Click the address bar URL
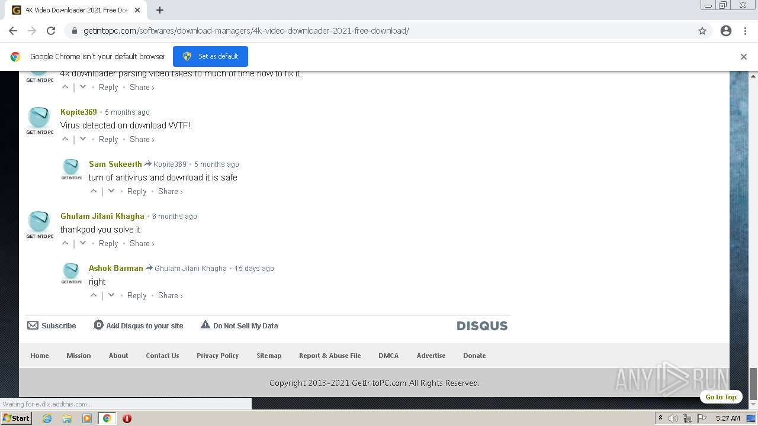The height and width of the screenshot is (426, 758). [246, 31]
